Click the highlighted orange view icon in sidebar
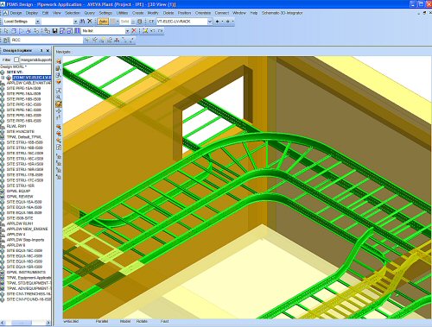Screen dimensions: 432x327 click(59, 104)
